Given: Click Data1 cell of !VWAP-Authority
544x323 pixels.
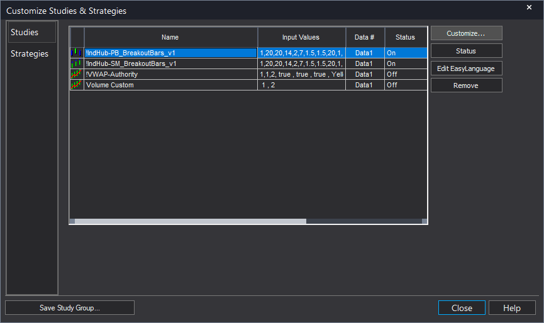Looking at the screenshot, I should click(365, 74).
